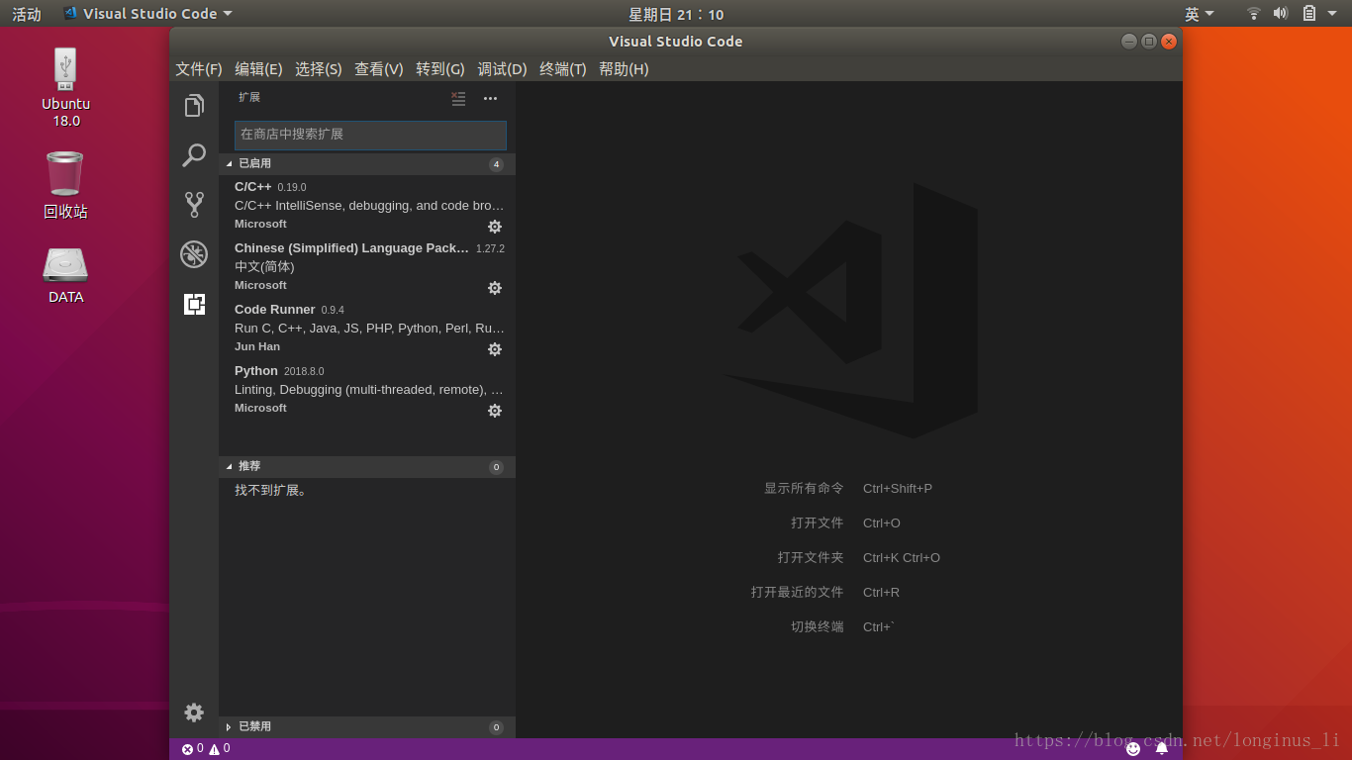
Task: Open the Visual Studio Code app menu
Action: point(147,14)
